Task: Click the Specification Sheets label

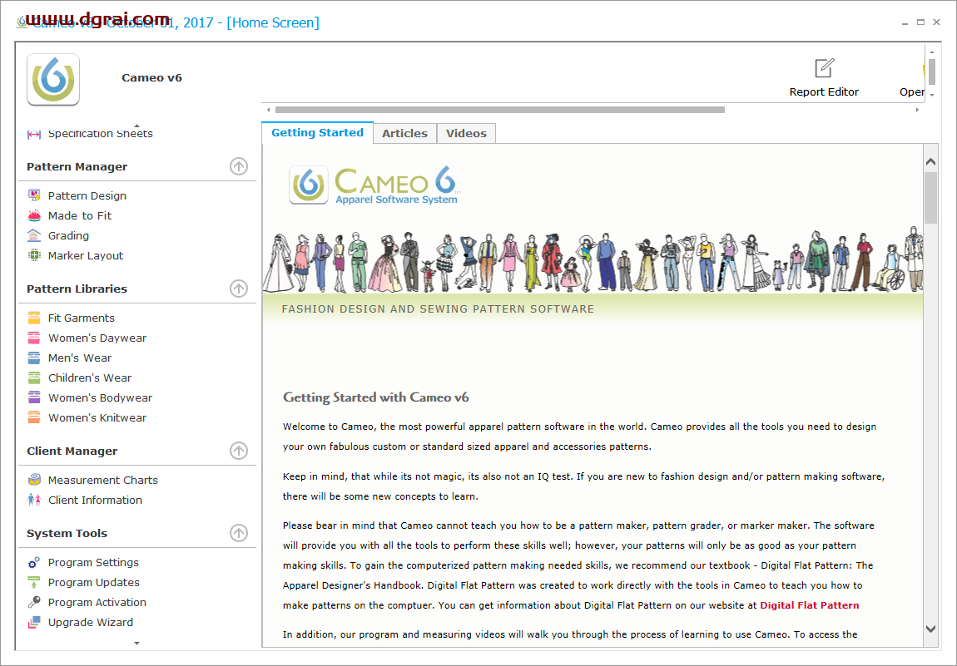Action: point(101,134)
